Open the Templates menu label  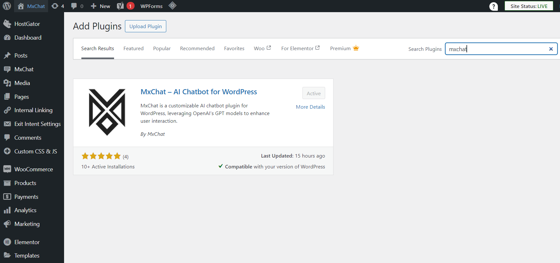(27, 256)
